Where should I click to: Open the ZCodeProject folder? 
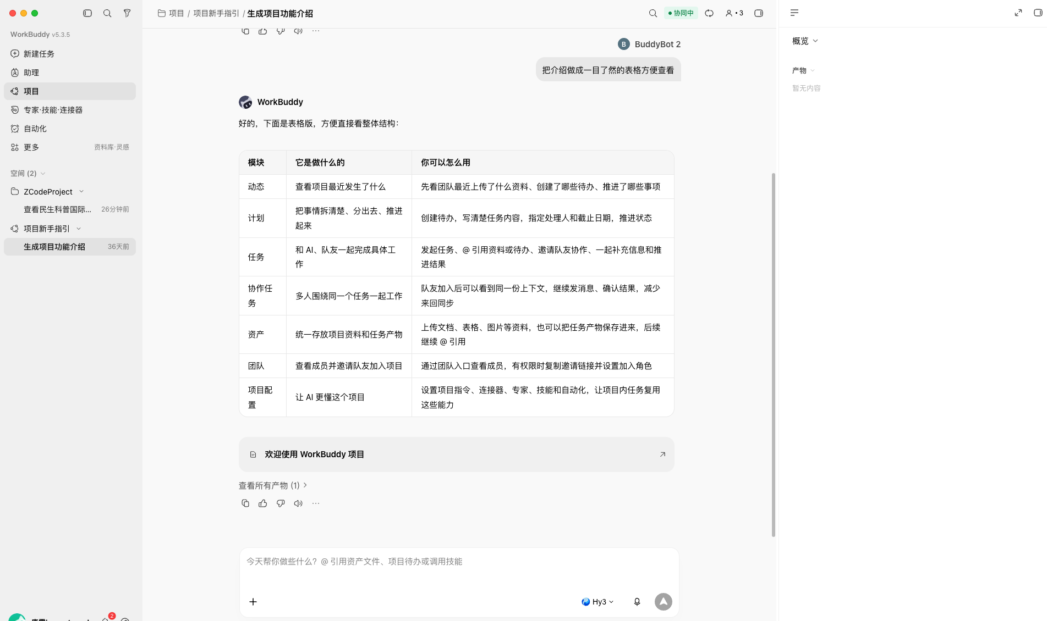tap(48, 192)
